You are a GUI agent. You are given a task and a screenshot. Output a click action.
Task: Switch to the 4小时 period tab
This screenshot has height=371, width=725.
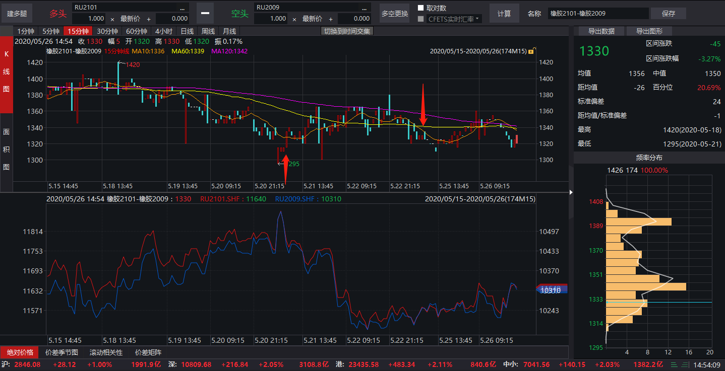163,31
